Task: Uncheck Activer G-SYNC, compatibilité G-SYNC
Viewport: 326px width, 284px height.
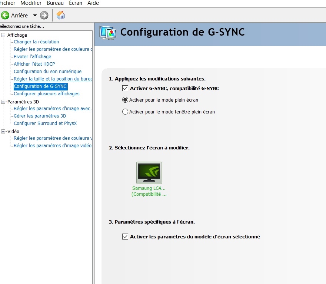Action: click(x=125, y=88)
